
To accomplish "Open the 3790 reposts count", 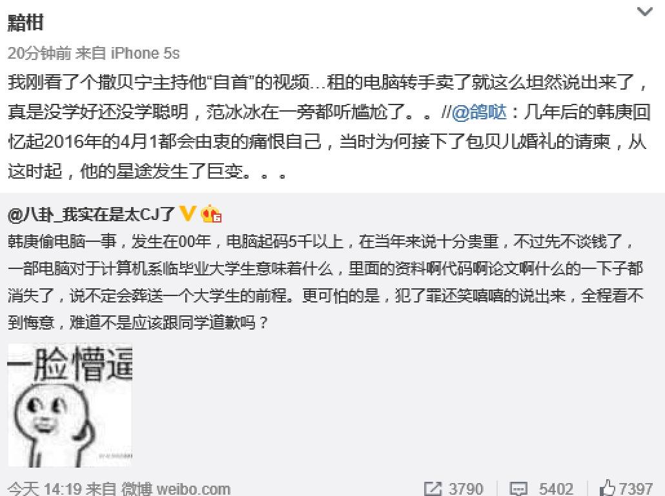I will click(x=466, y=489).
